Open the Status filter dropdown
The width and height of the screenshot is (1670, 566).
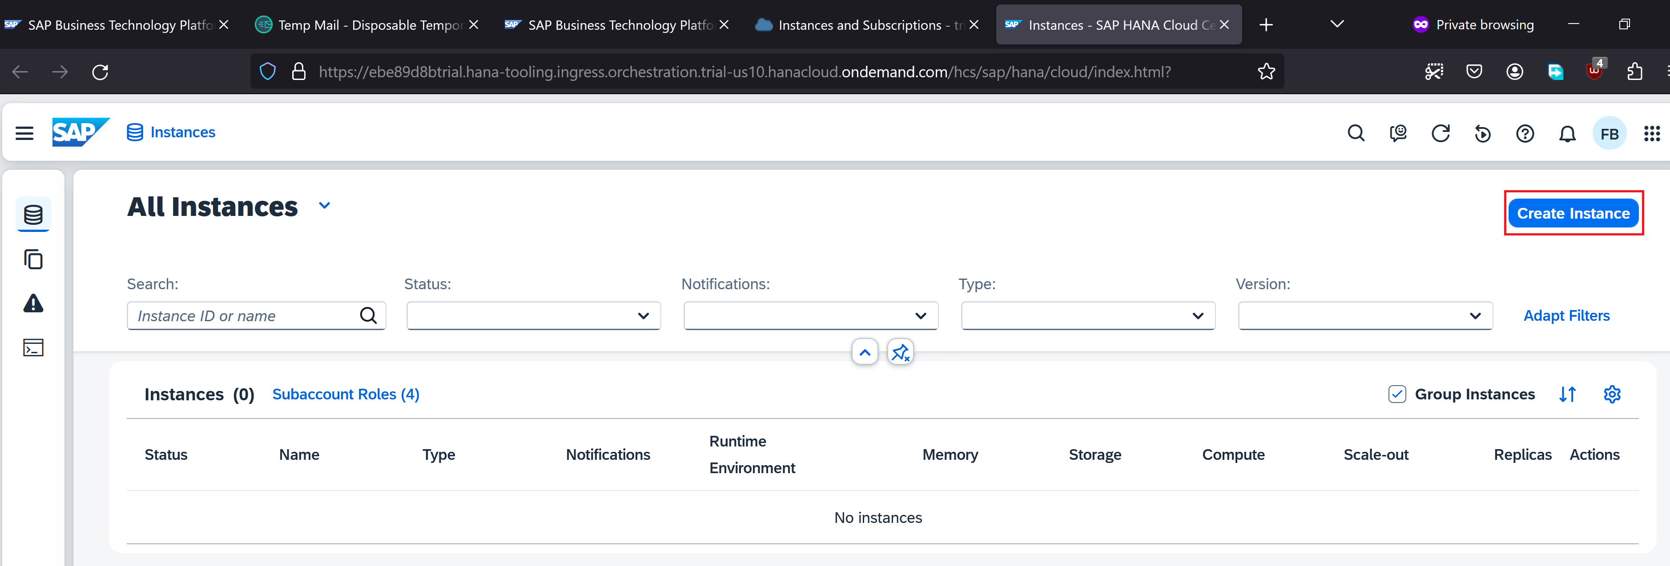[x=533, y=315]
